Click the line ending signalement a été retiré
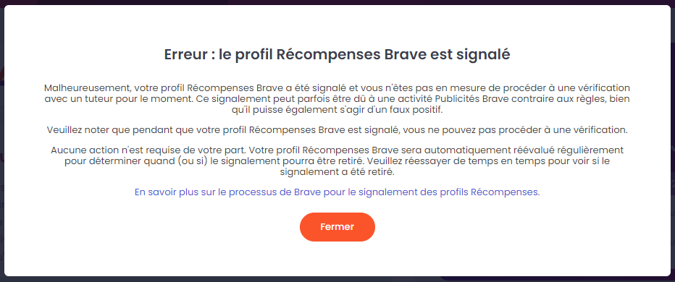Viewport: 675px width, 282px height. click(x=337, y=172)
